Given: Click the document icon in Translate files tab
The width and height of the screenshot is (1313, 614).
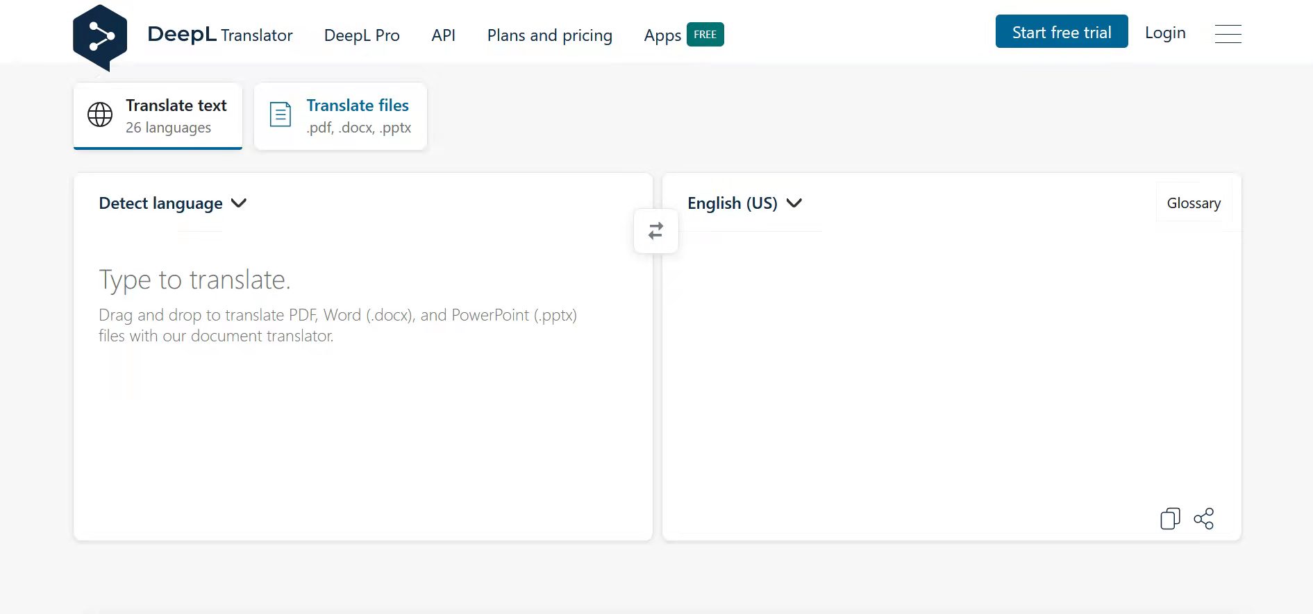Looking at the screenshot, I should (281, 114).
